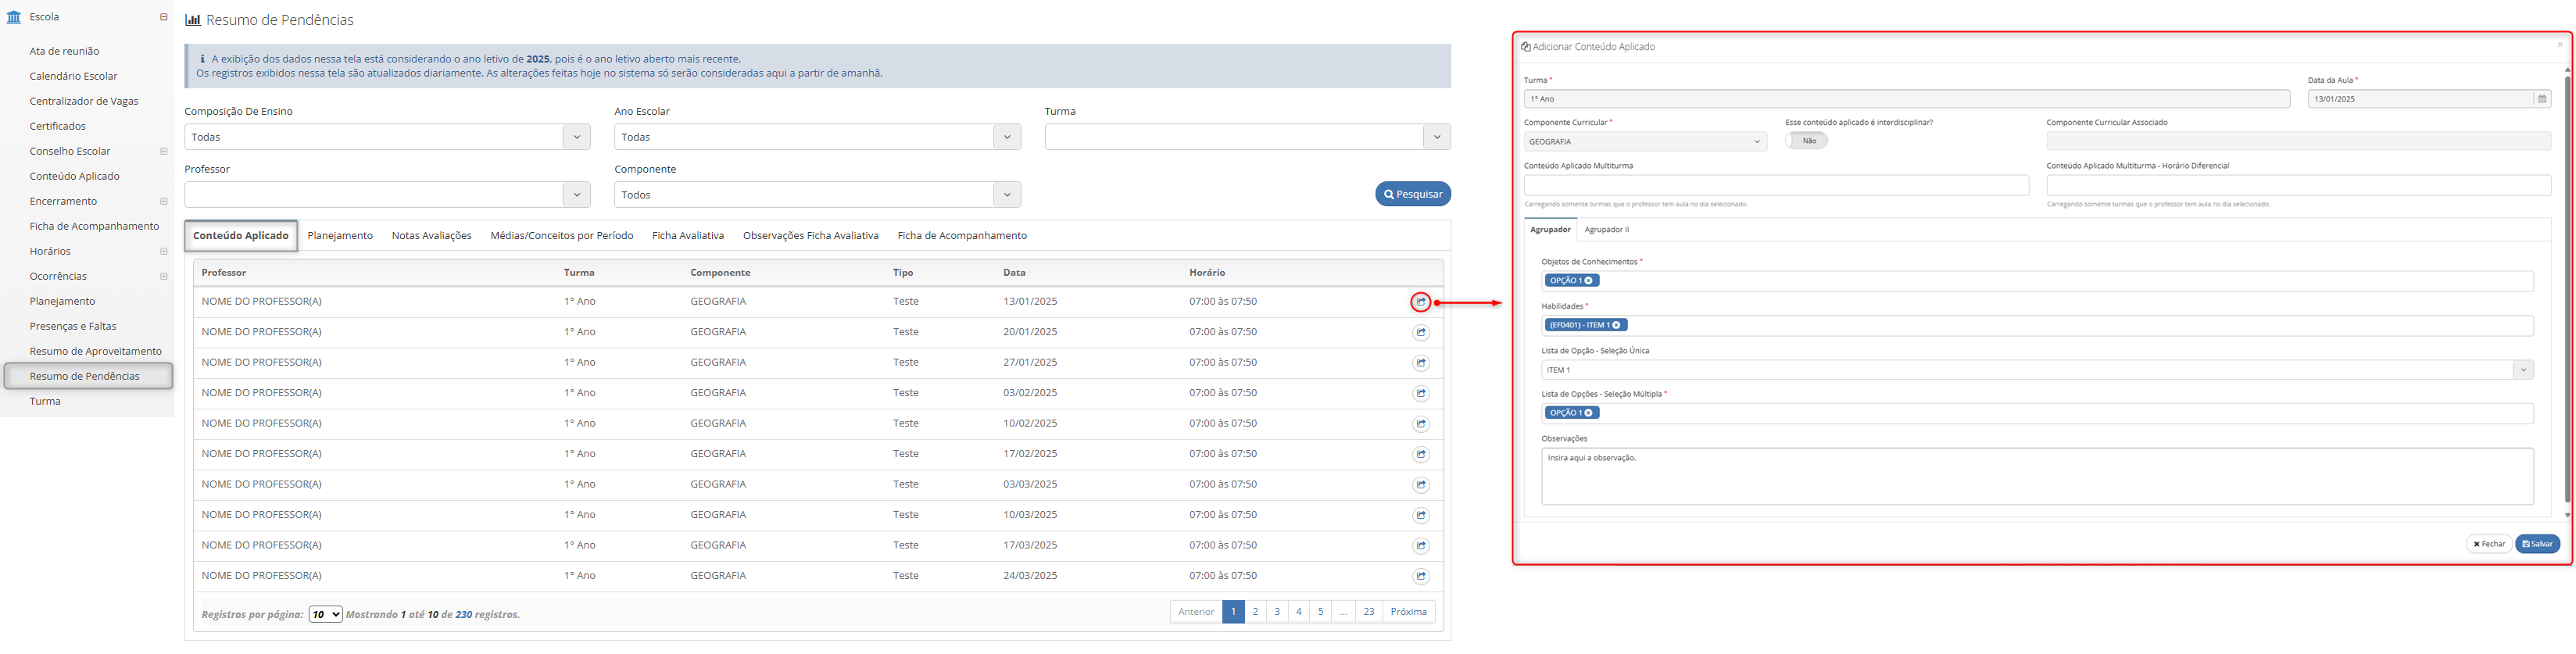Open the Composição De Ensino dropdown
Screen dimensions: 2576x654
[x=387, y=137]
